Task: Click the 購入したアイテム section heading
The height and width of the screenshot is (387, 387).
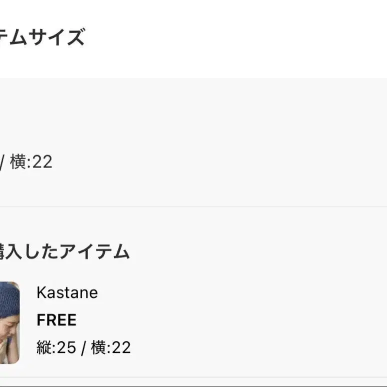Action: pos(64,251)
